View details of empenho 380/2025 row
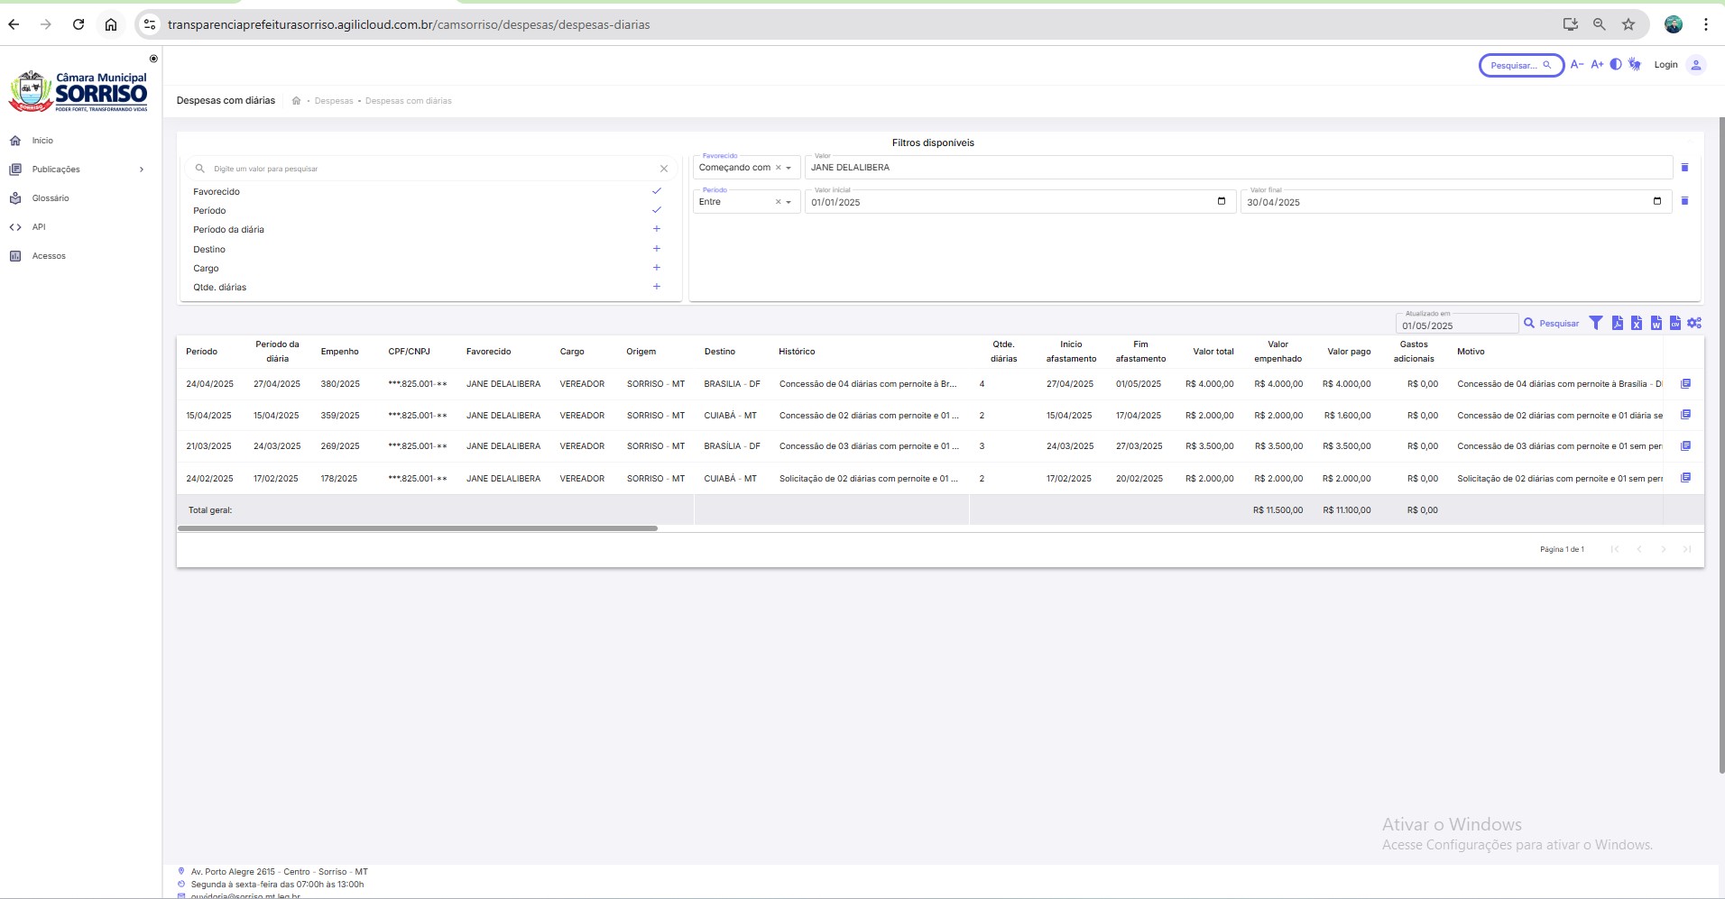 pyautogui.click(x=1685, y=384)
